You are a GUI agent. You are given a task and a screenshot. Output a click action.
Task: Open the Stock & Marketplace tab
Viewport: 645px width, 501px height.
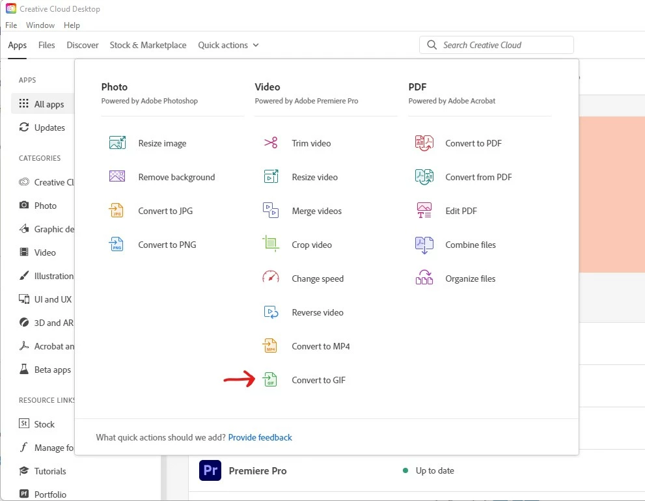[148, 45]
